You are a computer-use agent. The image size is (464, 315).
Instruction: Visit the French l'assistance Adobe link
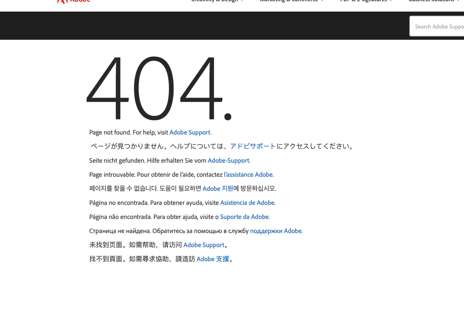pos(249,175)
